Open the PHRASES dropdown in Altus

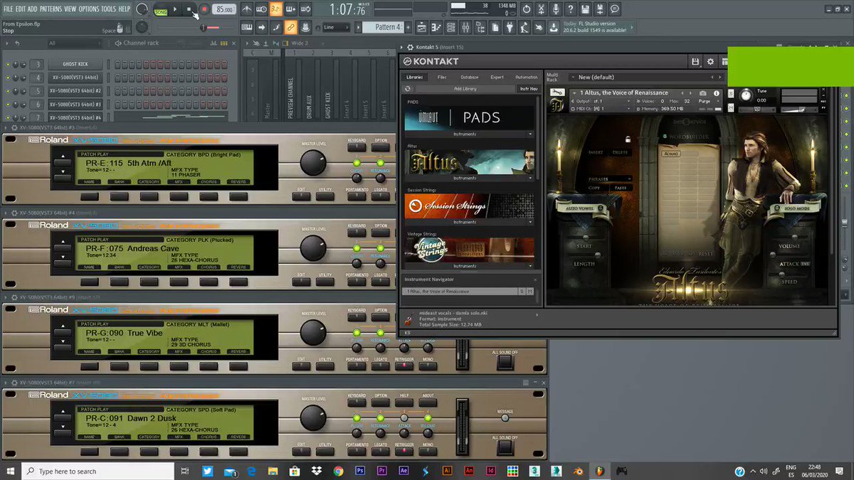pos(610,178)
